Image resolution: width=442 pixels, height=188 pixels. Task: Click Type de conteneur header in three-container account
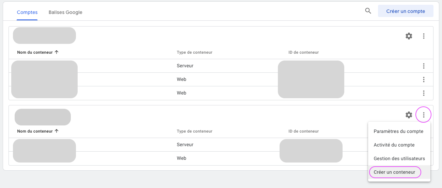click(194, 52)
